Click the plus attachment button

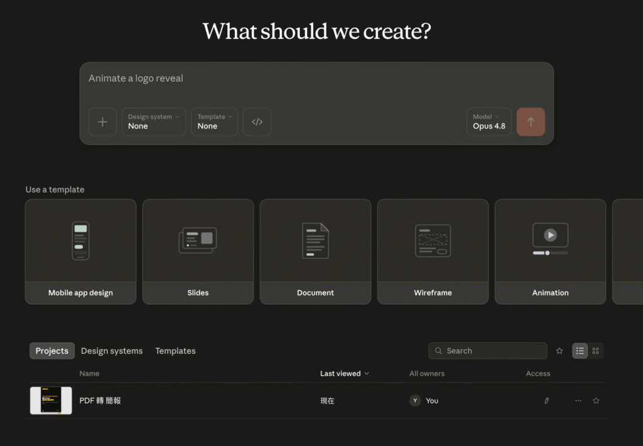[102, 122]
